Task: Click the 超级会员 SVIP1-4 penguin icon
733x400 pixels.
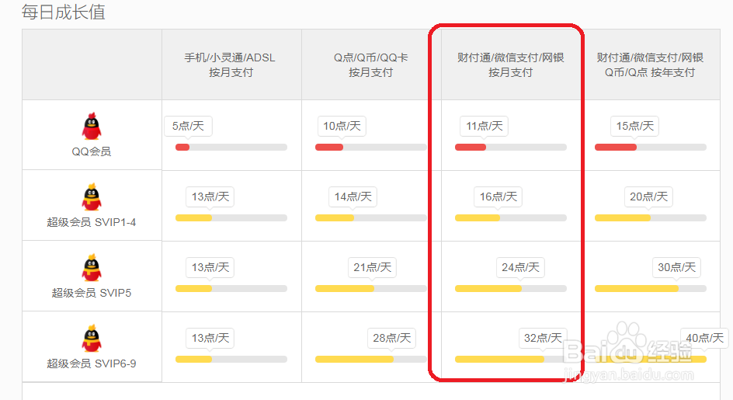Action: (92, 197)
